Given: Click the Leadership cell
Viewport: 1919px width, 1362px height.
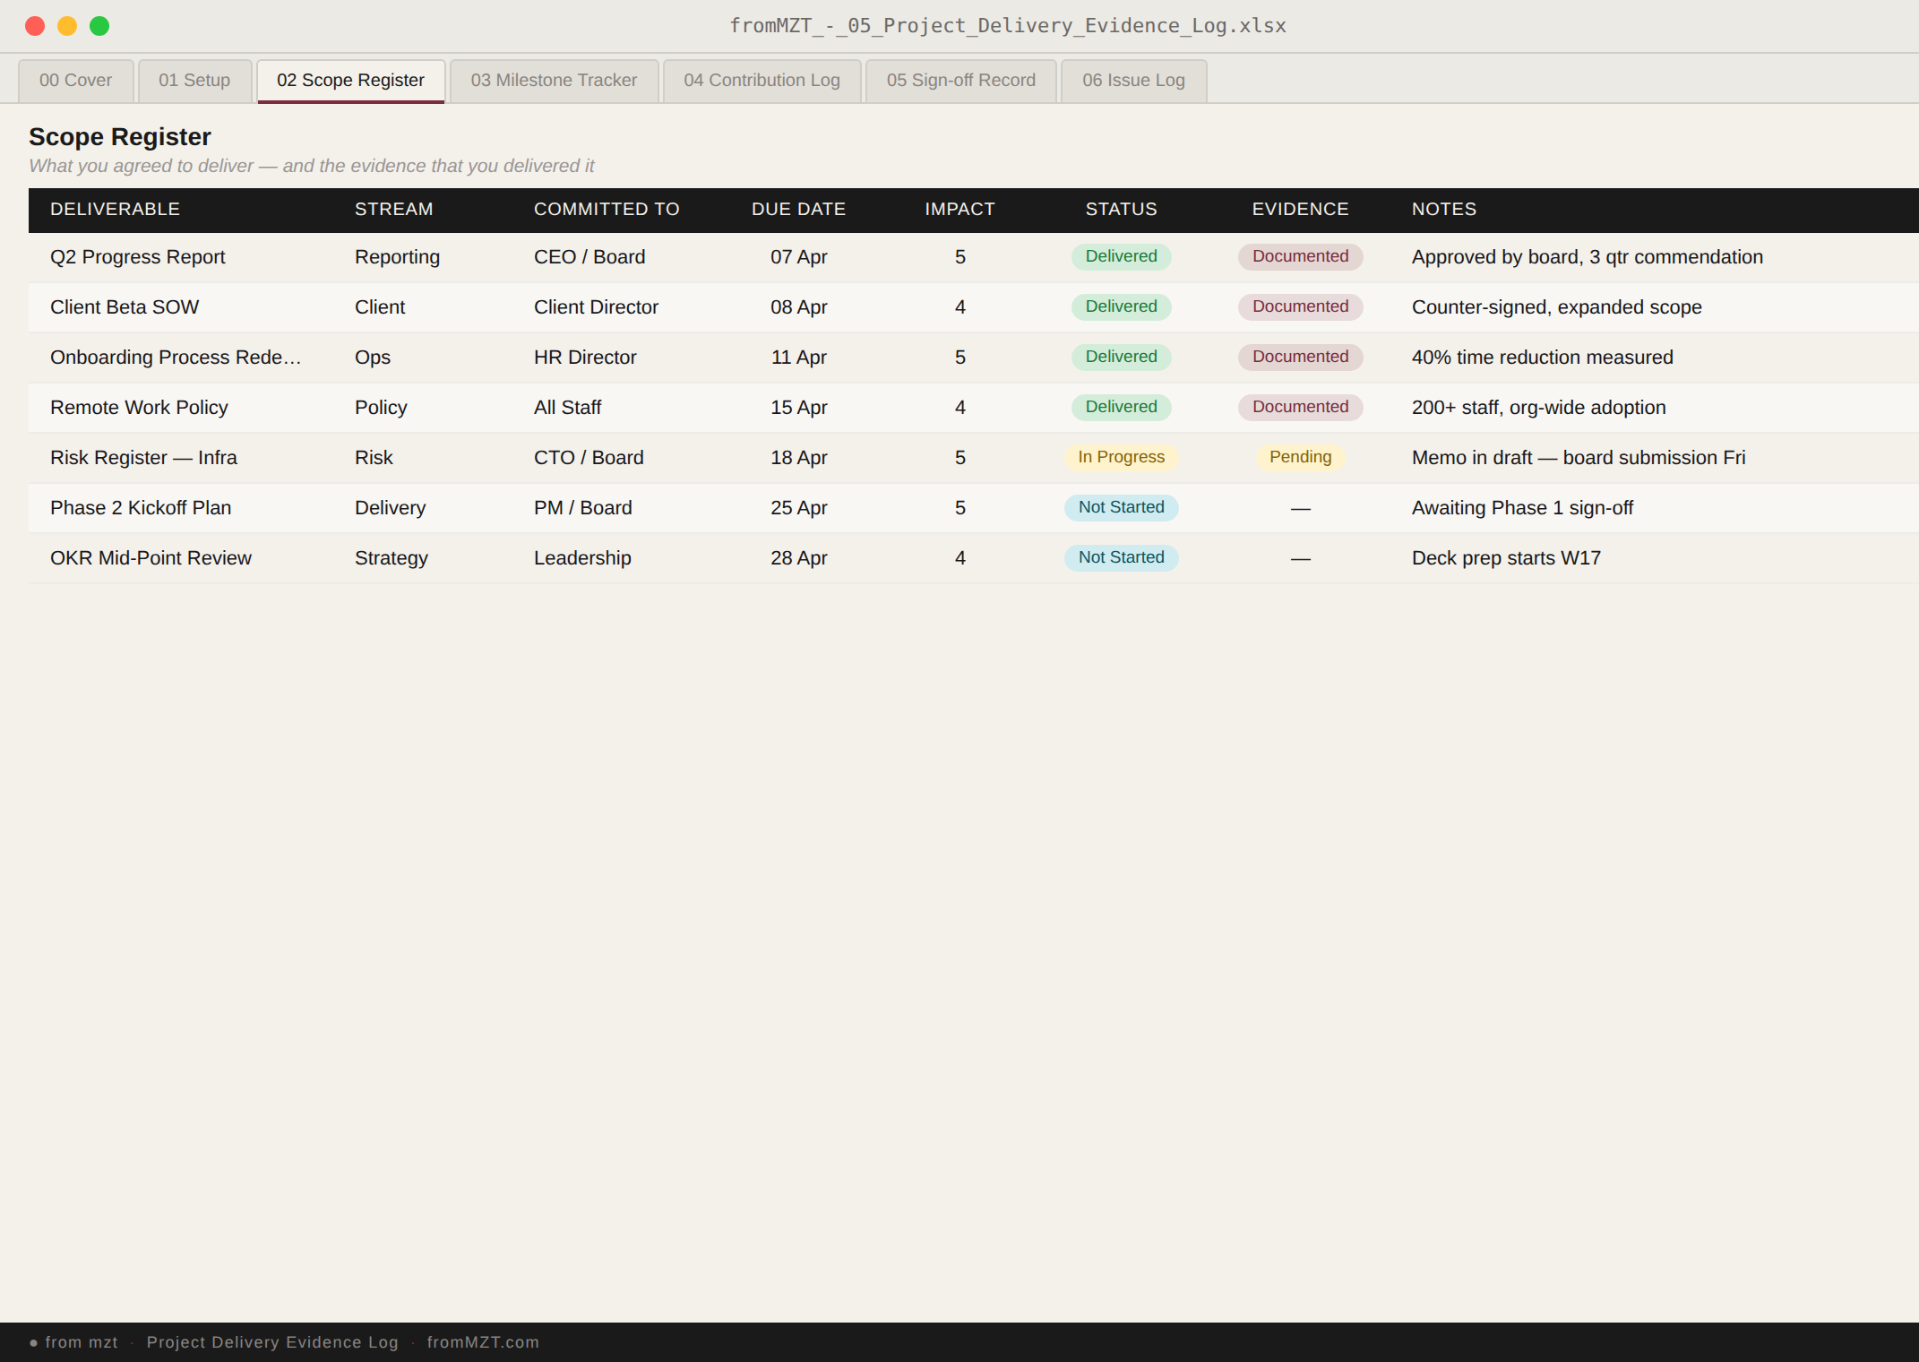Looking at the screenshot, I should [582, 558].
